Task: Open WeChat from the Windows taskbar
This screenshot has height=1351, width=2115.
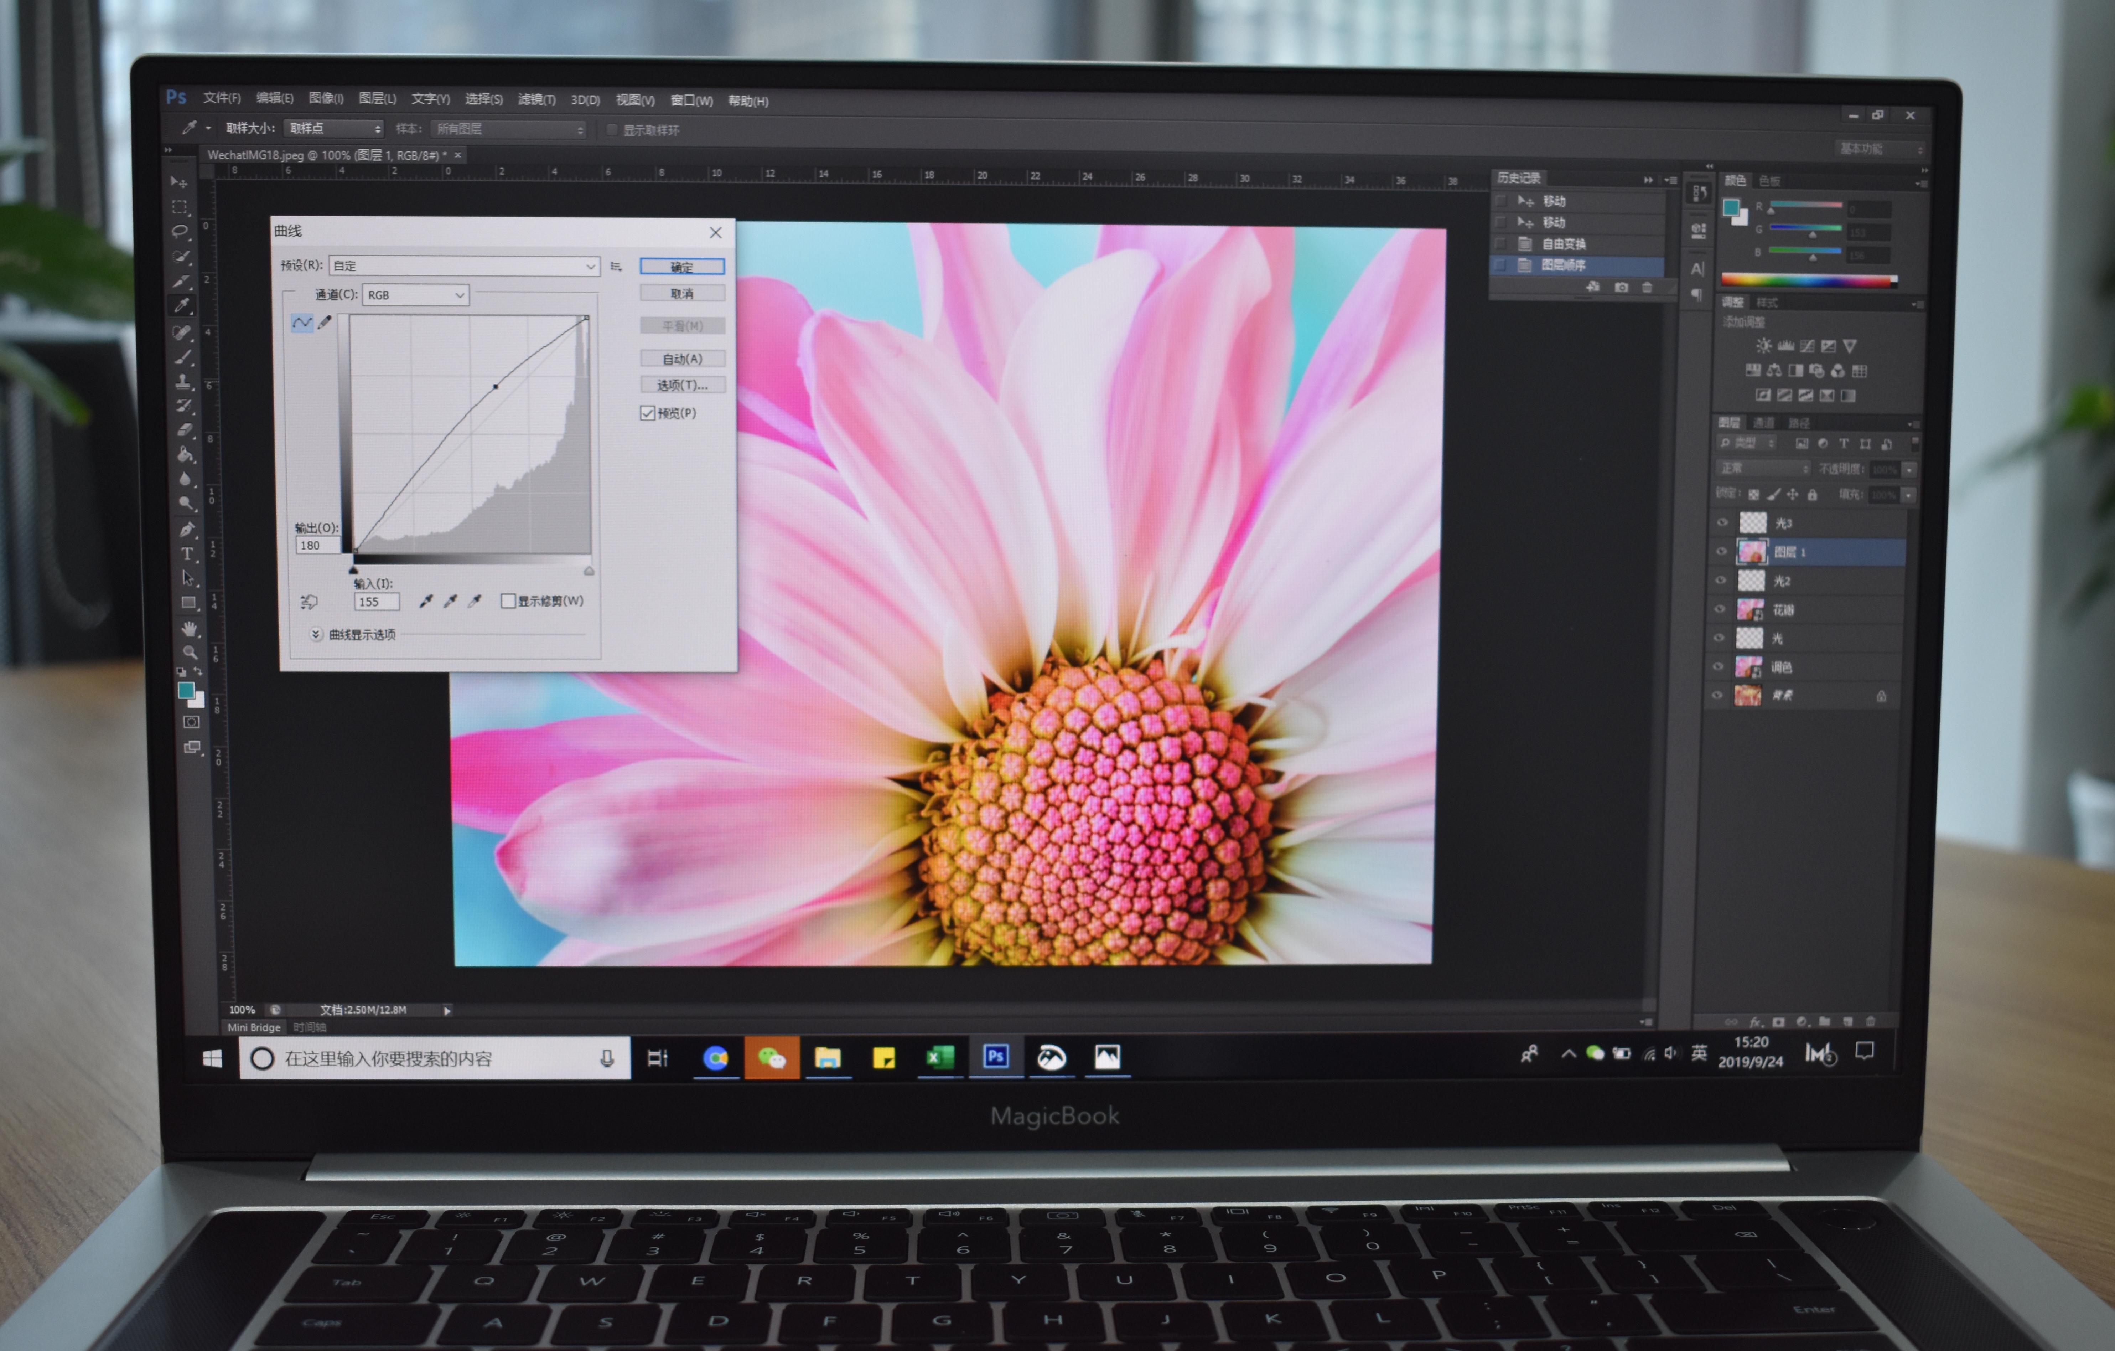Action: tap(771, 1058)
